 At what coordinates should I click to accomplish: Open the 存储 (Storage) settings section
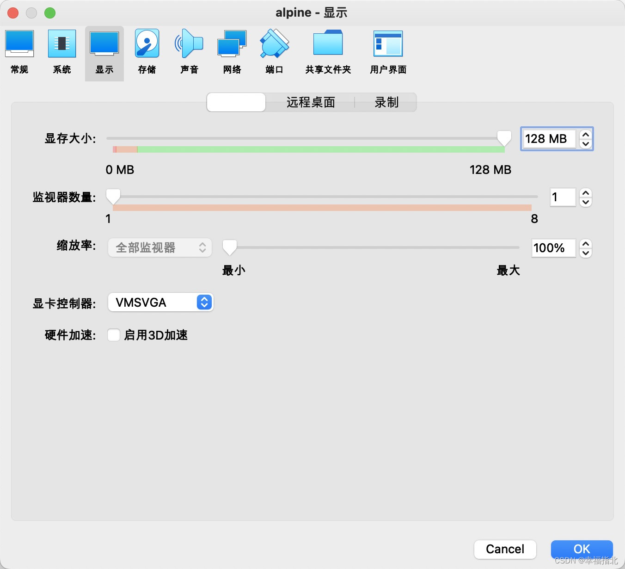[147, 52]
